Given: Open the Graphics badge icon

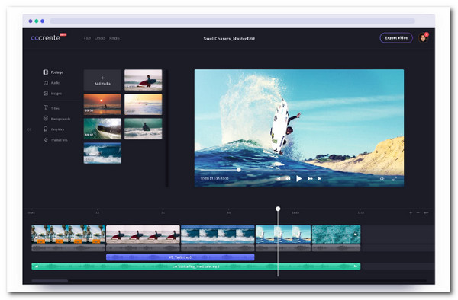Looking at the screenshot, I should click(x=46, y=129).
